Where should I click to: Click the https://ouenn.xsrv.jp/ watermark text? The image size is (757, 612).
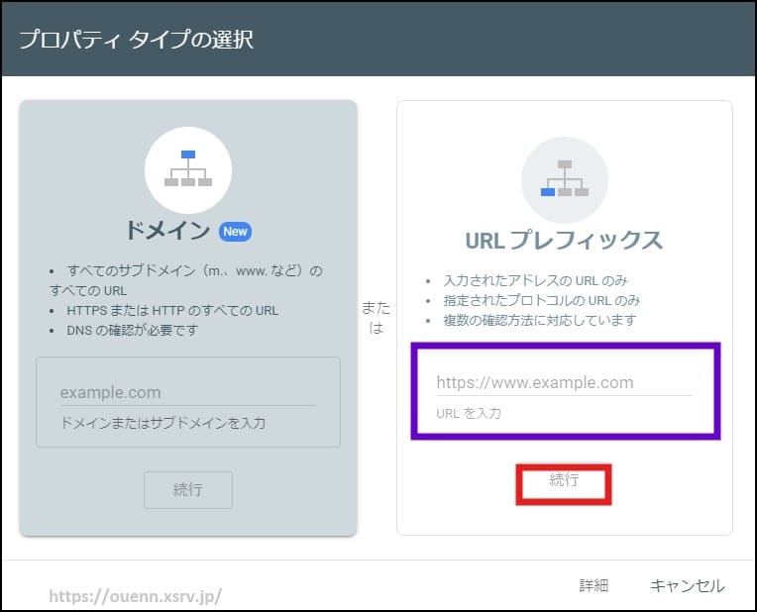pos(136,596)
